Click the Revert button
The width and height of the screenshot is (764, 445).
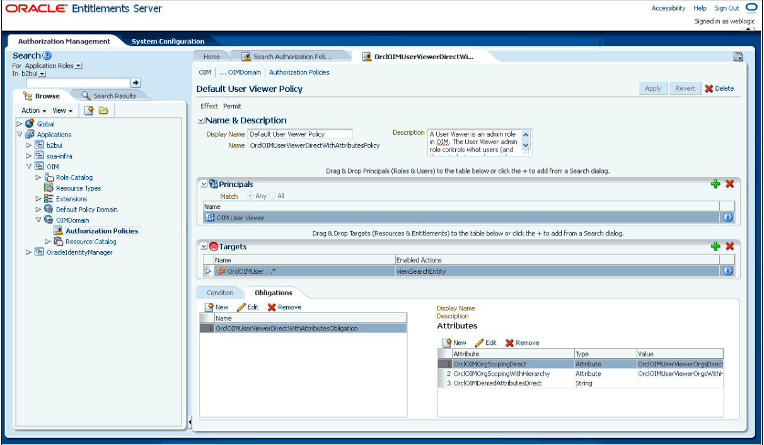click(685, 89)
